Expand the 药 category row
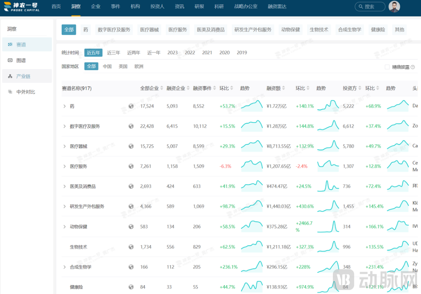 [65, 106]
